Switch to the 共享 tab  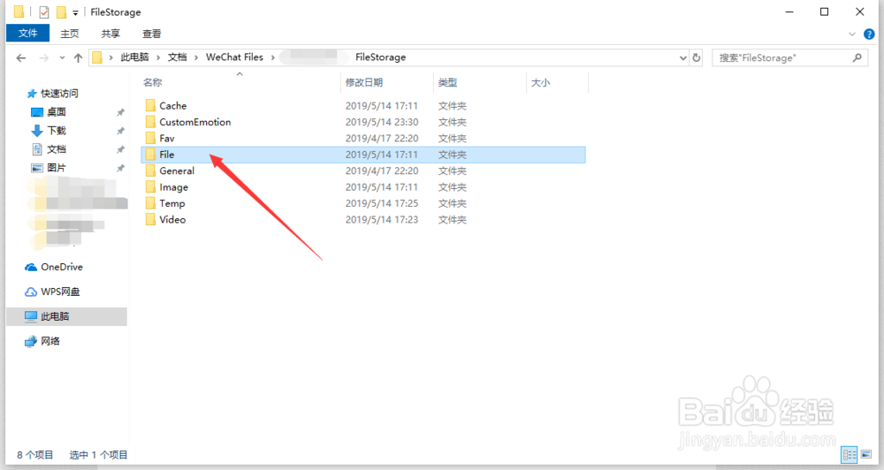(x=110, y=34)
